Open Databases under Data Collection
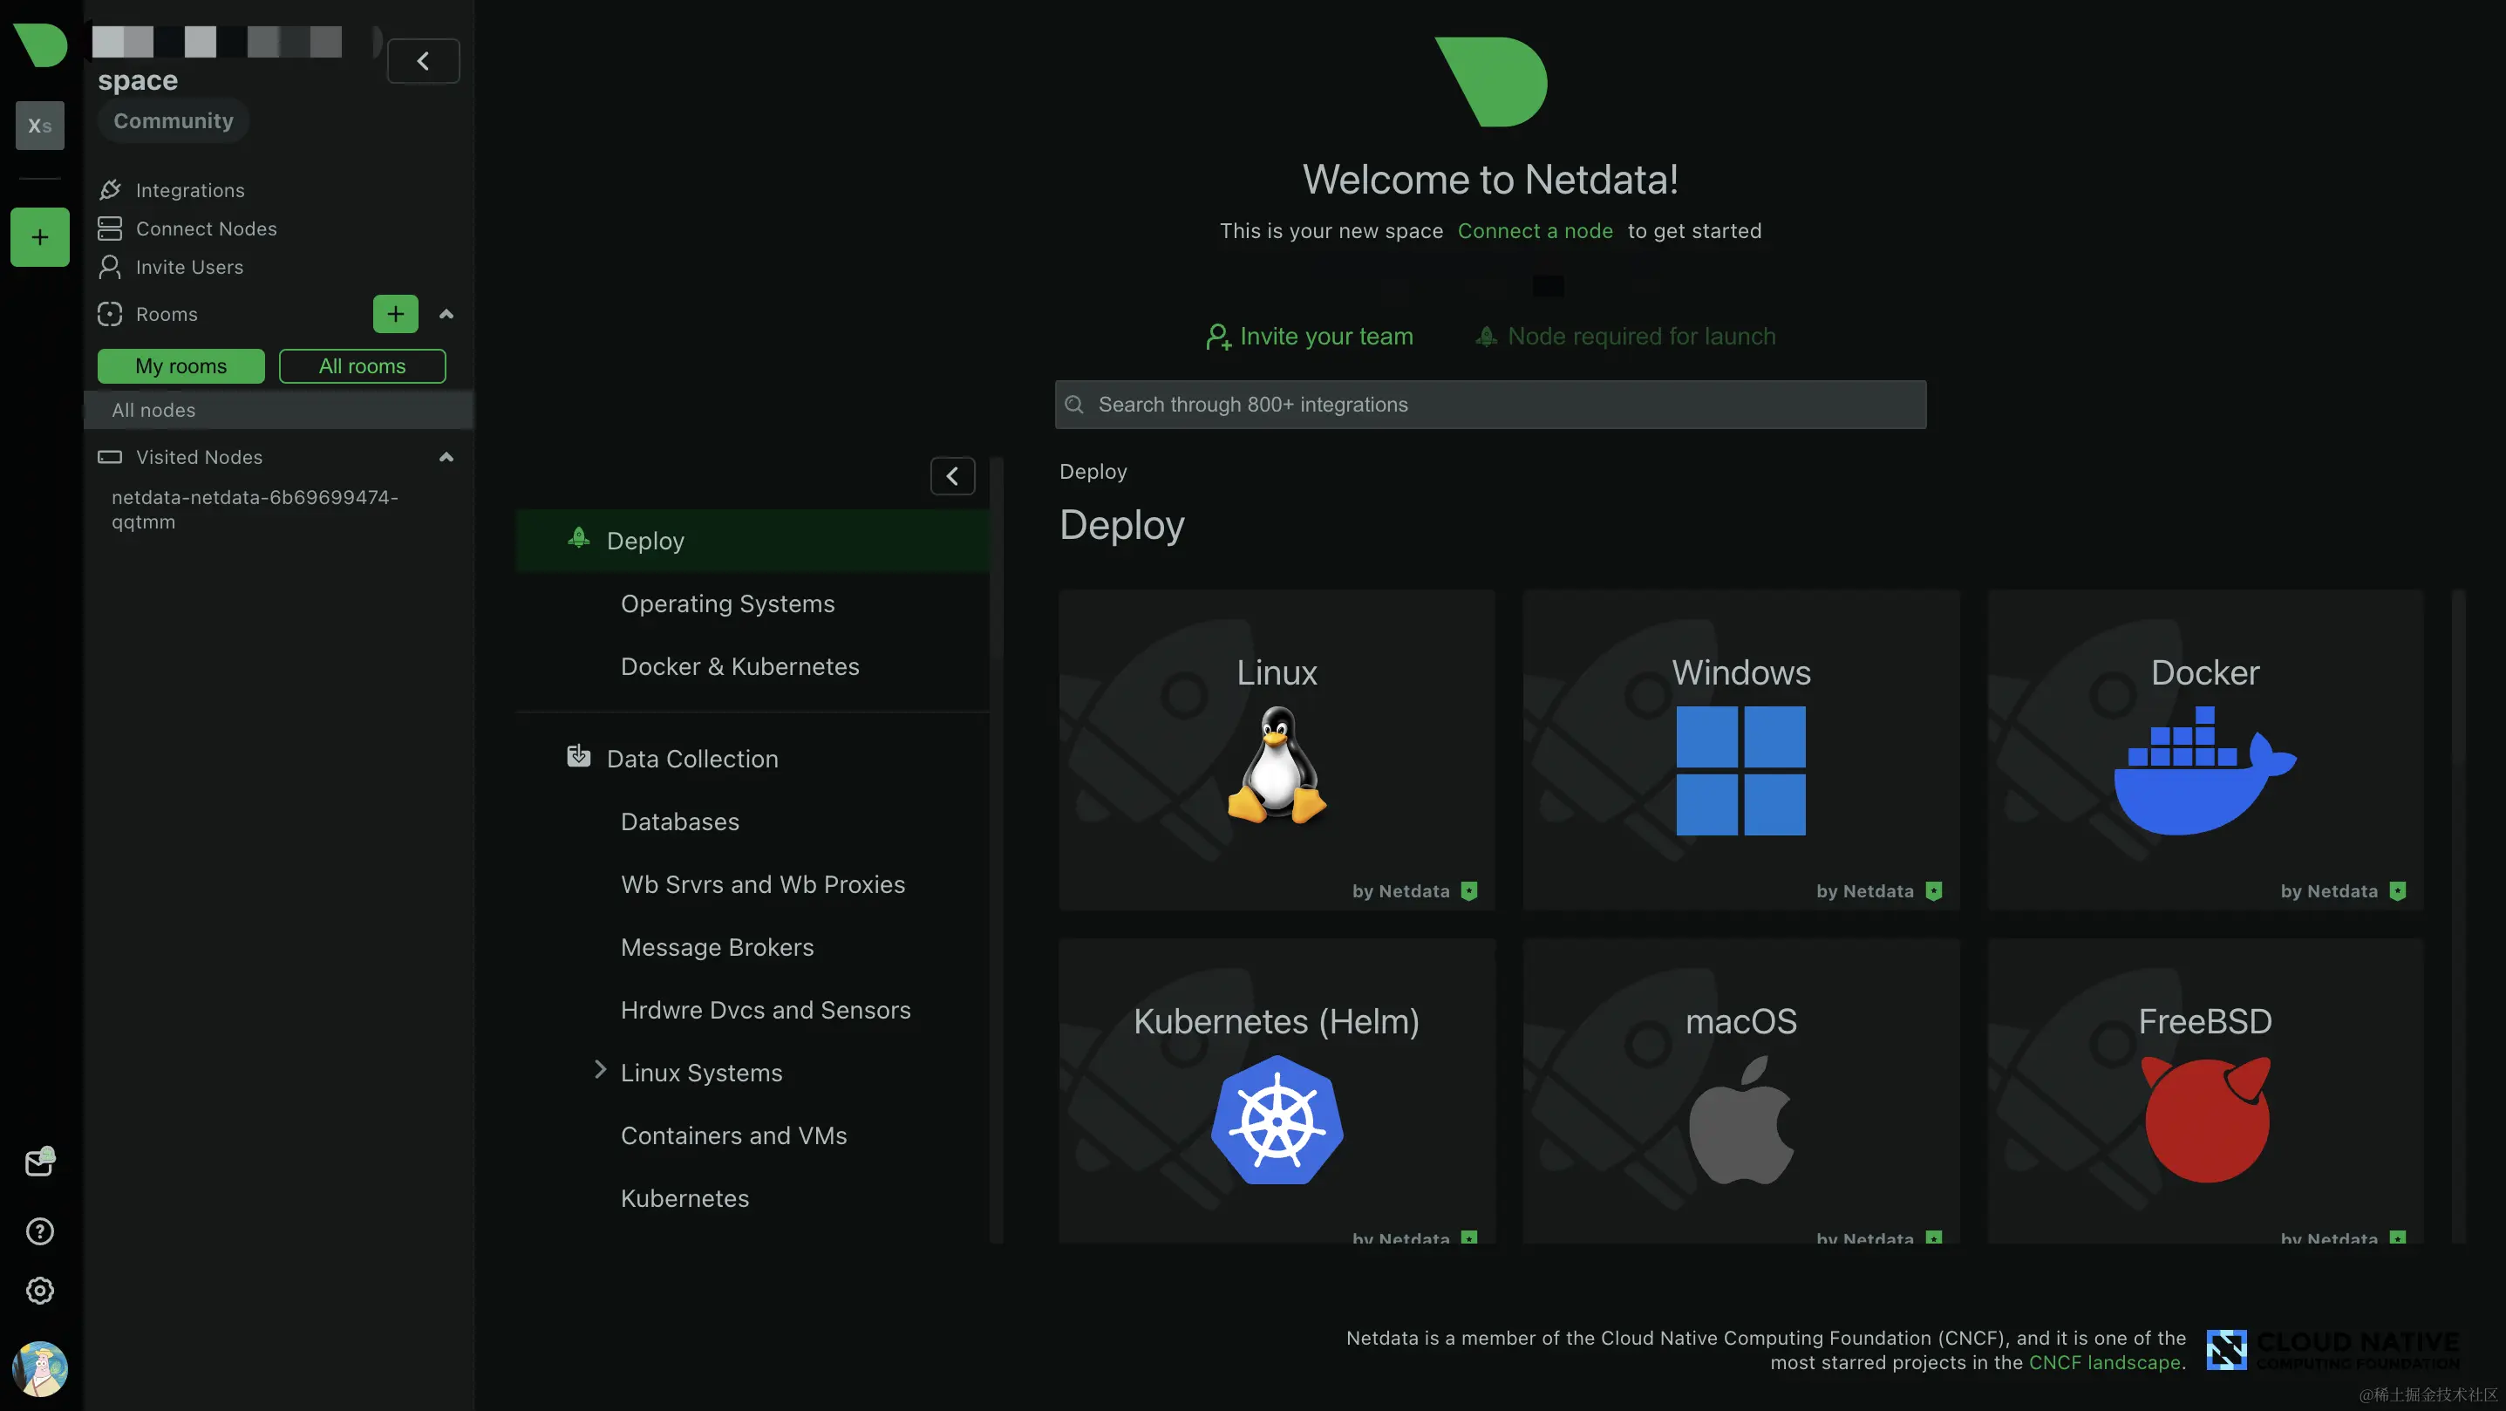Image resolution: width=2506 pixels, height=1411 pixels. 679,821
